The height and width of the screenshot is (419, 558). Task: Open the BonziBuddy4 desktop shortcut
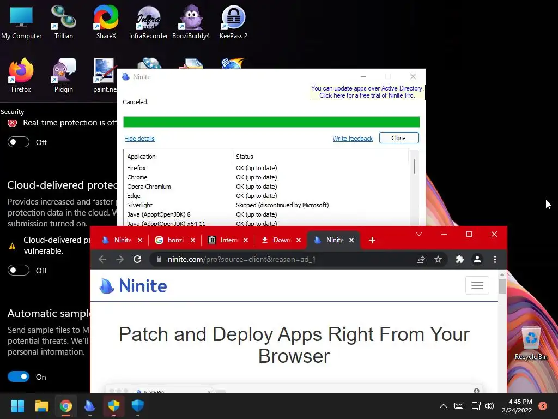pos(191,22)
